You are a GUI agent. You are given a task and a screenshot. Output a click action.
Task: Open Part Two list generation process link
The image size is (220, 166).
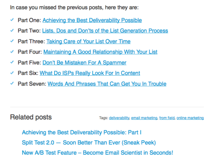tap(105, 30)
